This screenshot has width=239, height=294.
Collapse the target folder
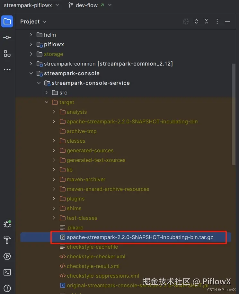pyautogui.click(x=47, y=102)
